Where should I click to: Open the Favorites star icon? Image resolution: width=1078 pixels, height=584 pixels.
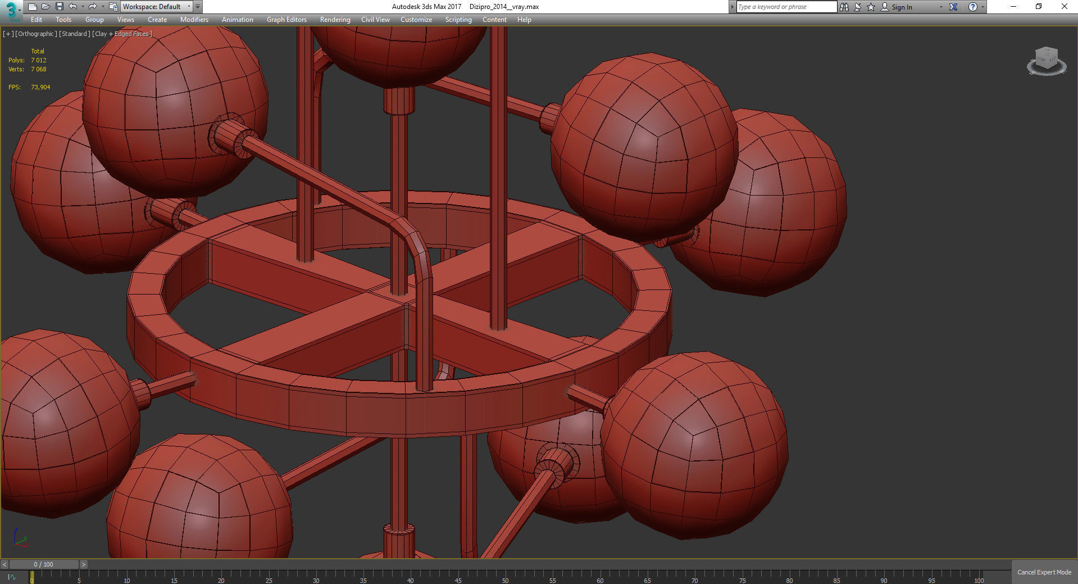pos(871,7)
